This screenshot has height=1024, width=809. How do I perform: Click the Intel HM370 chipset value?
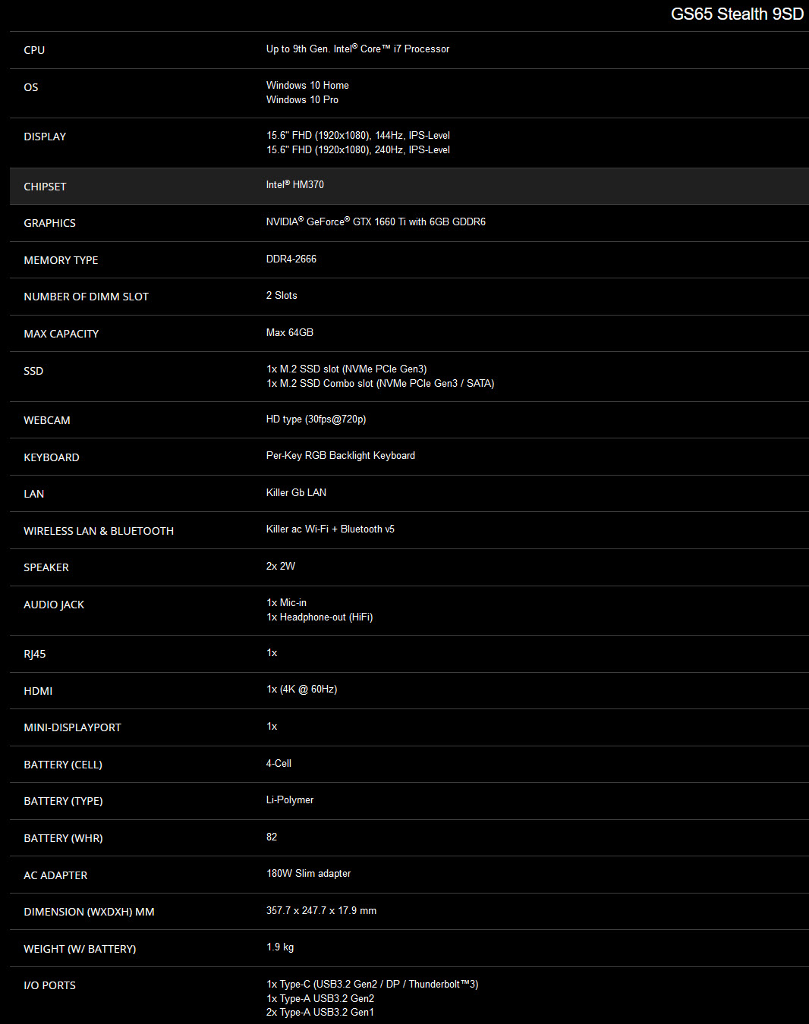[x=294, y=185]
